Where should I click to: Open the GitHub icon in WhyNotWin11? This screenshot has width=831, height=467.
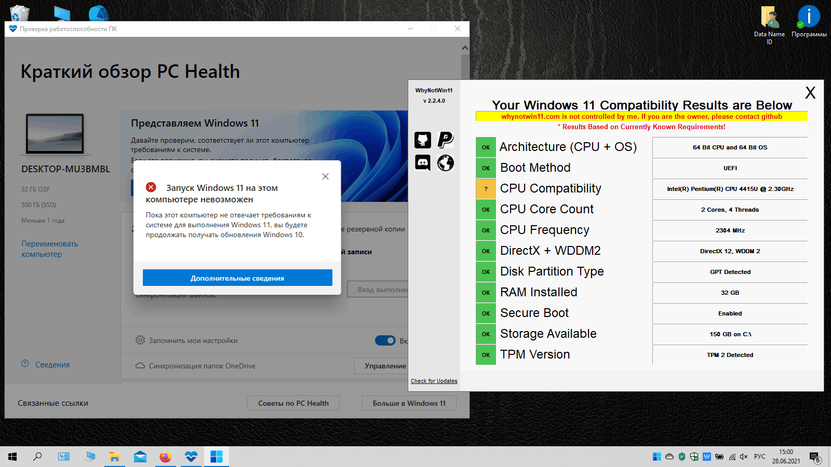(423, 140)
